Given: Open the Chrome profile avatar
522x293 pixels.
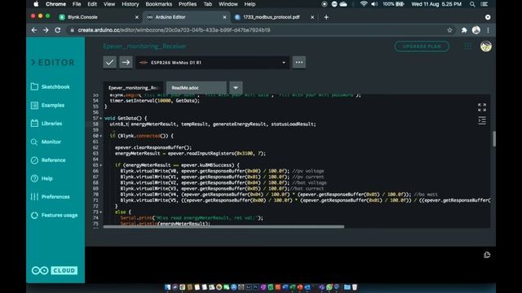Looking at the screenshot, I should (x=476, y=30).
